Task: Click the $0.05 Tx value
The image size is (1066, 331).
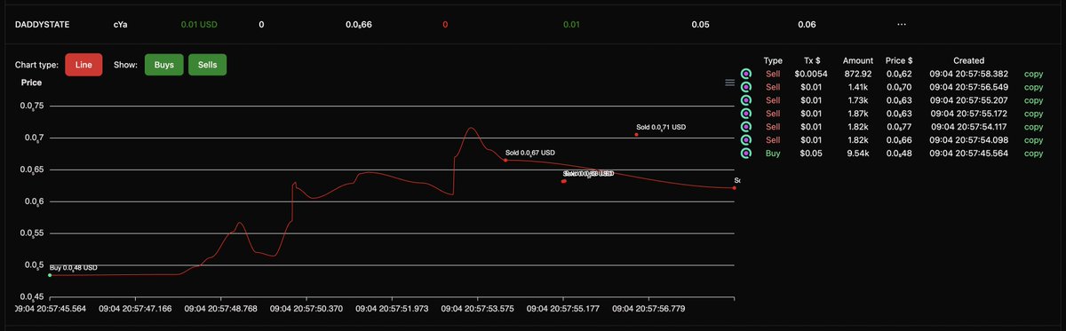Action: tap(811, 154)
